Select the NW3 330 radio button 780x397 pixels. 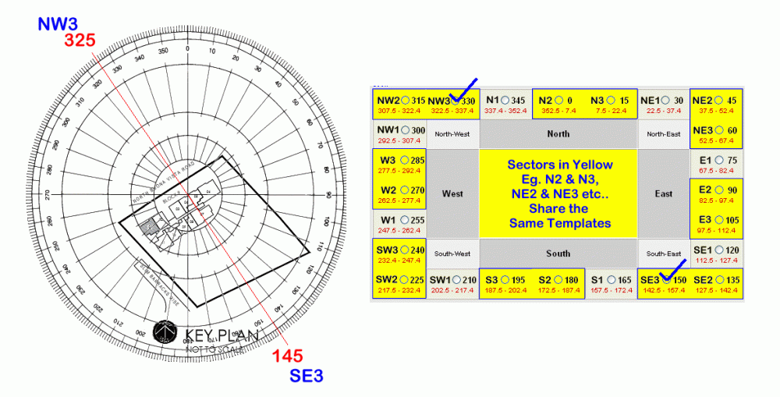(456, 101)
